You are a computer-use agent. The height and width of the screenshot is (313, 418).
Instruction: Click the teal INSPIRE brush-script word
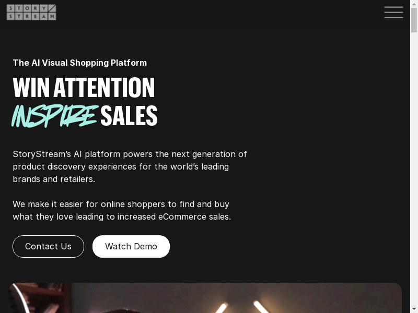pos(55,116)
